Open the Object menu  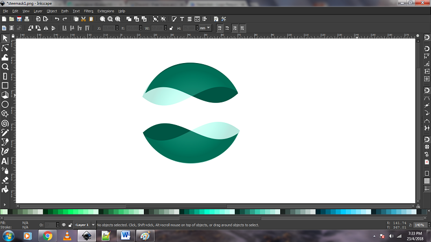click(x=52, y=11)
